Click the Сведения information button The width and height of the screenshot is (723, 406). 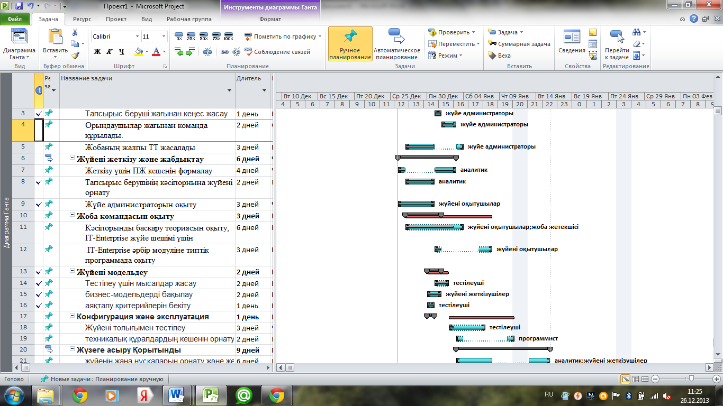pyautogui.click(x=572, y=42)
